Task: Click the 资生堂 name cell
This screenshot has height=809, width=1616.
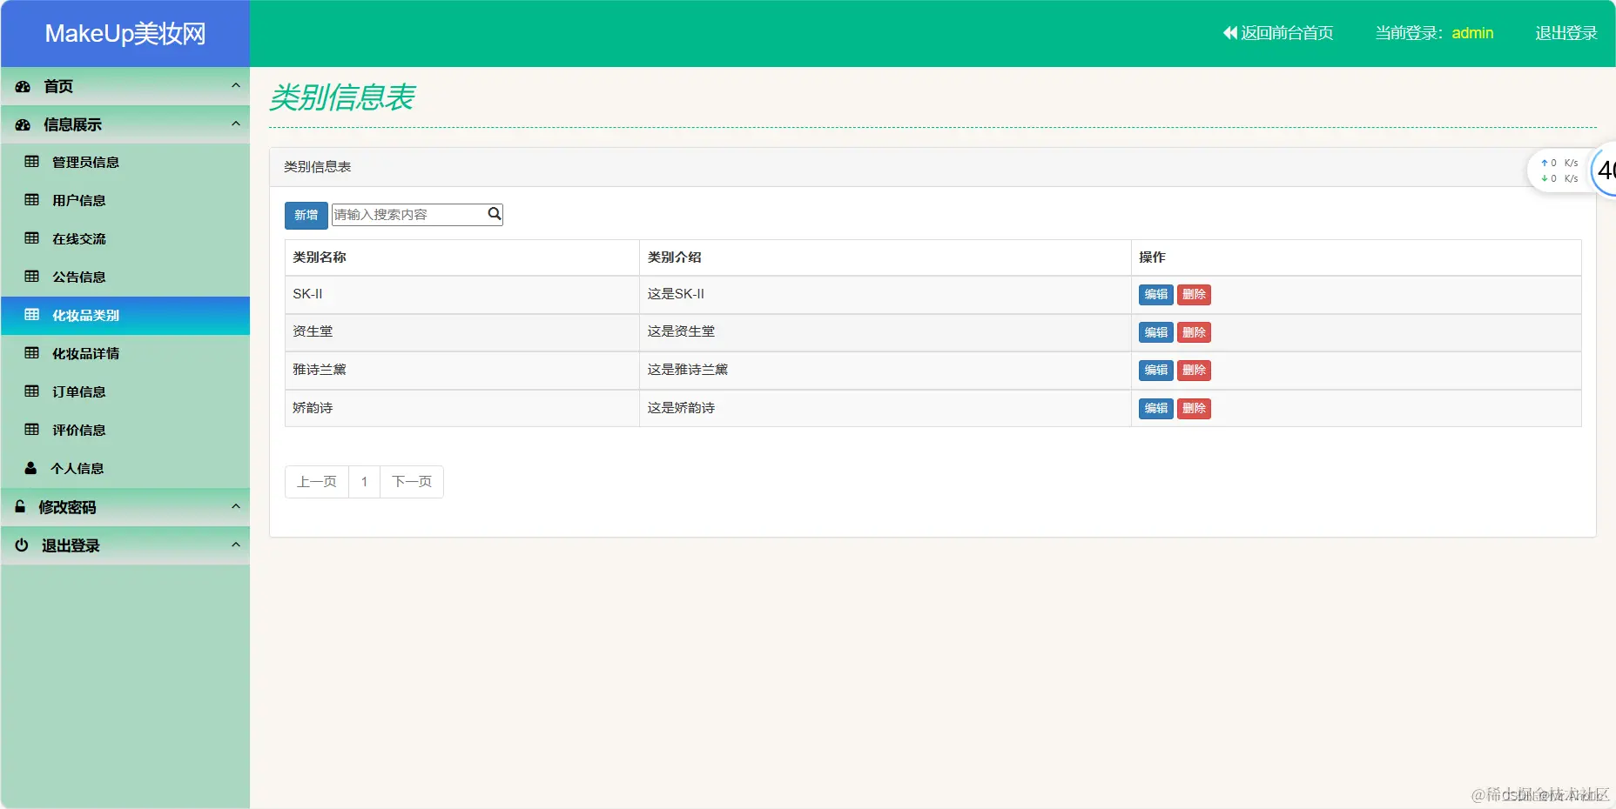Action: tap(462, 332)
